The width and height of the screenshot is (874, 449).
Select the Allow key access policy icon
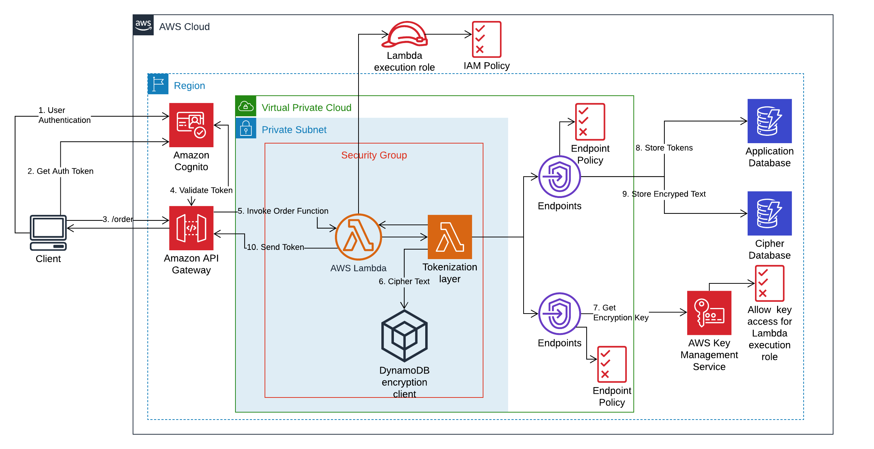coord(769,283)
